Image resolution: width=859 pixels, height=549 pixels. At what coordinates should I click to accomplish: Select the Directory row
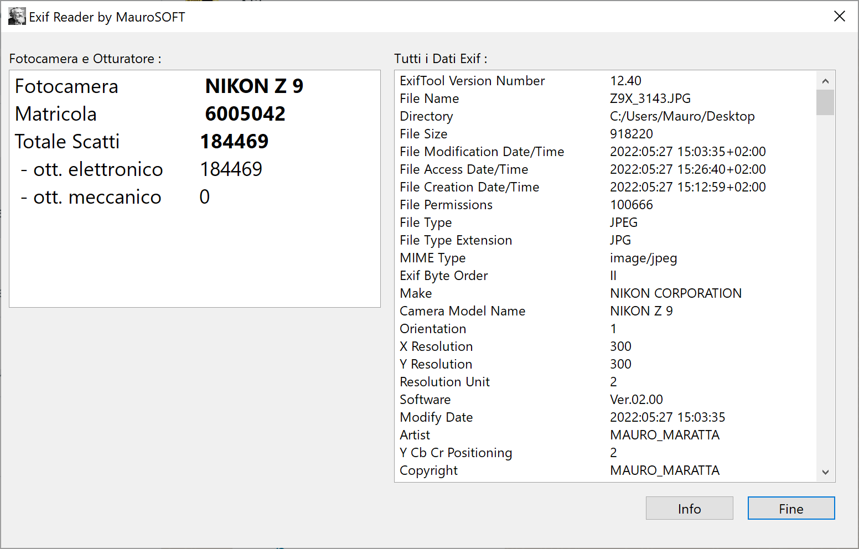click(606, 116)
